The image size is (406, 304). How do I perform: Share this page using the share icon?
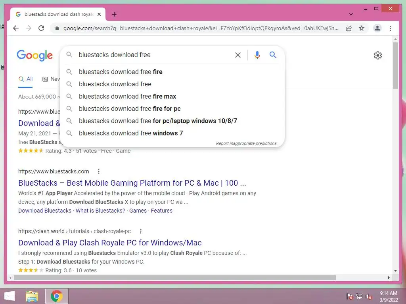(x=349, y=28)
